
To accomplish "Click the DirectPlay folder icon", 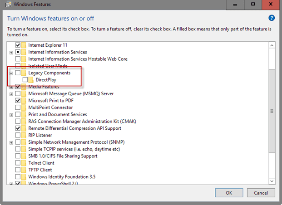I will (x=31, y=80).
